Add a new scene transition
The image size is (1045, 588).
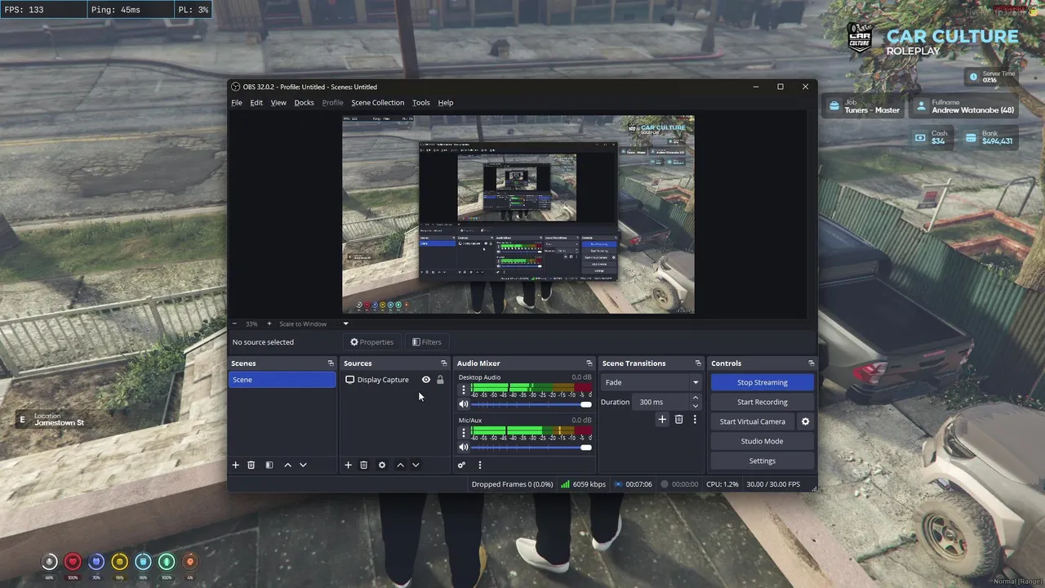662,419
